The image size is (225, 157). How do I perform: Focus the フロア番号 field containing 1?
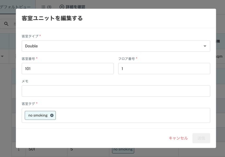point(164,69)
